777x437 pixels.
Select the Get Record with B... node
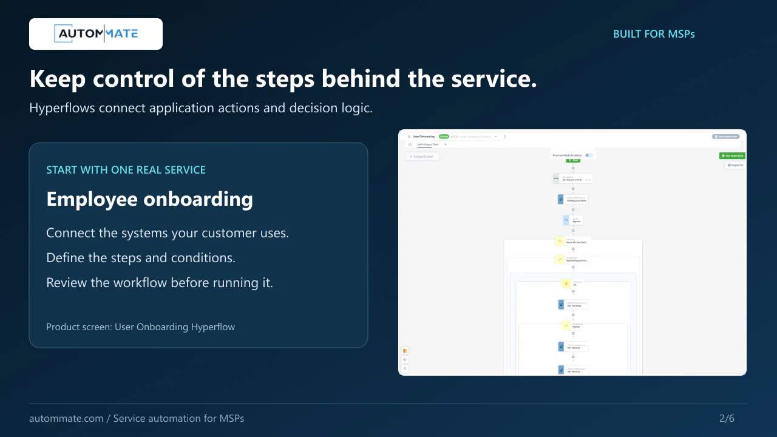(x=572, y=178)
